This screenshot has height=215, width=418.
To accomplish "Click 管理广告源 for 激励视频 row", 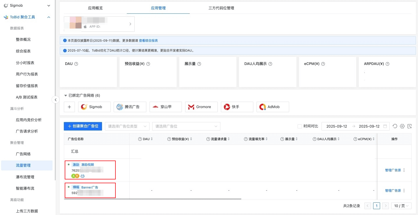I will (393, 170).
